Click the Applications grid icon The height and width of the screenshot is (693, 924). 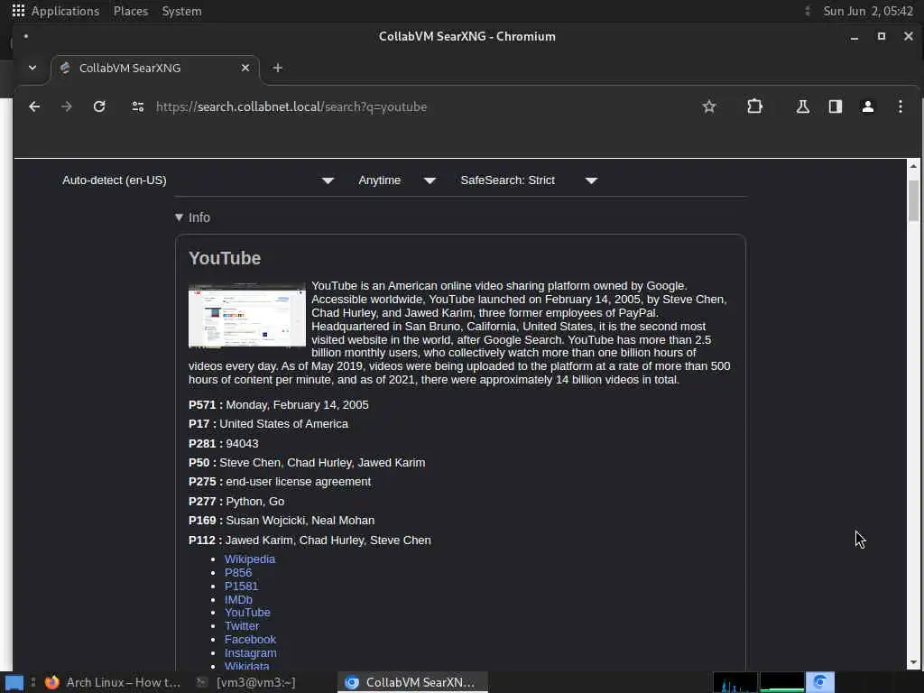[x=18, y=11]
